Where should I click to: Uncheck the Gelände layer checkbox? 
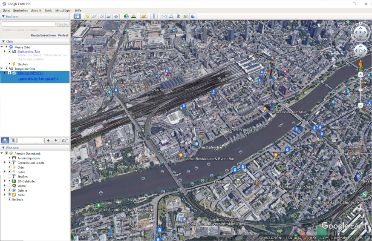pos(10,199)
